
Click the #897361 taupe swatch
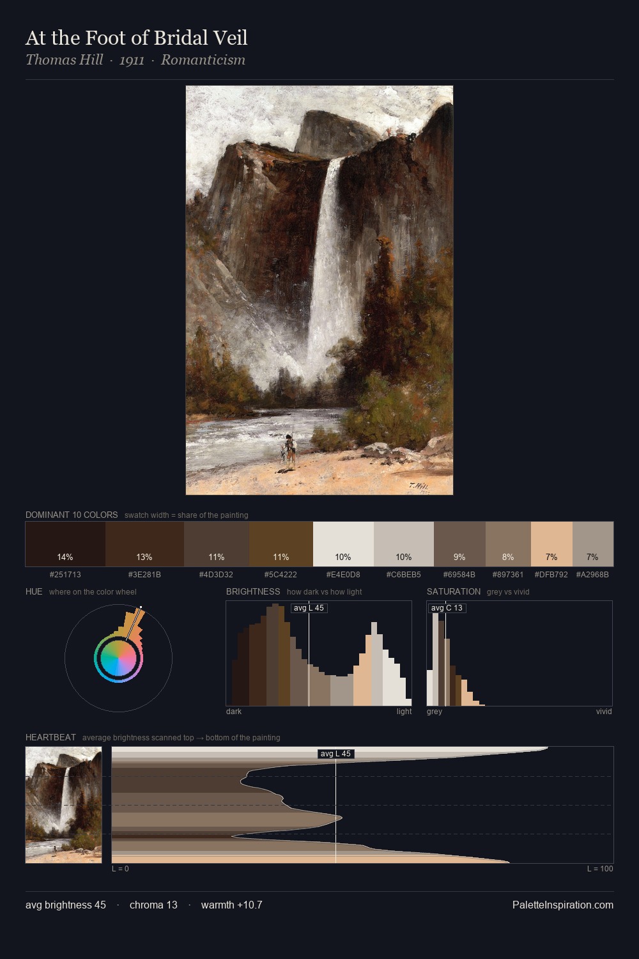[x=508, y=544]
